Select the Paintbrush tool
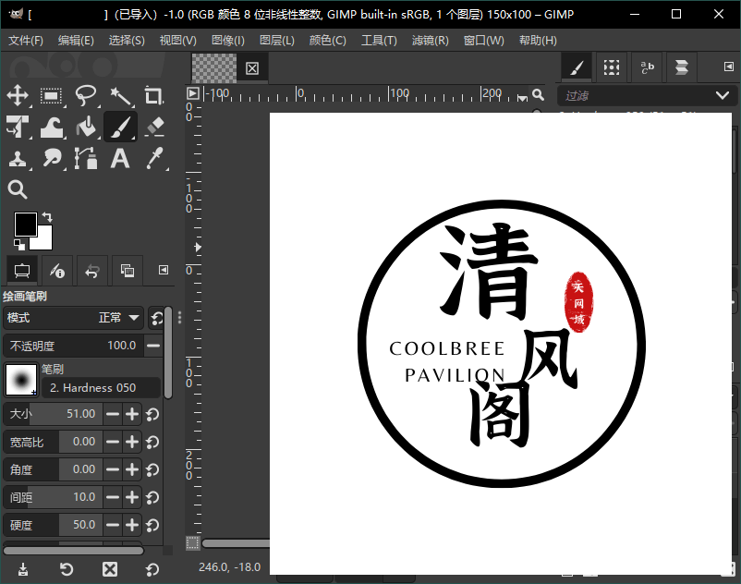The height and width of the screenshot is (584, 741). coord(120,127)
